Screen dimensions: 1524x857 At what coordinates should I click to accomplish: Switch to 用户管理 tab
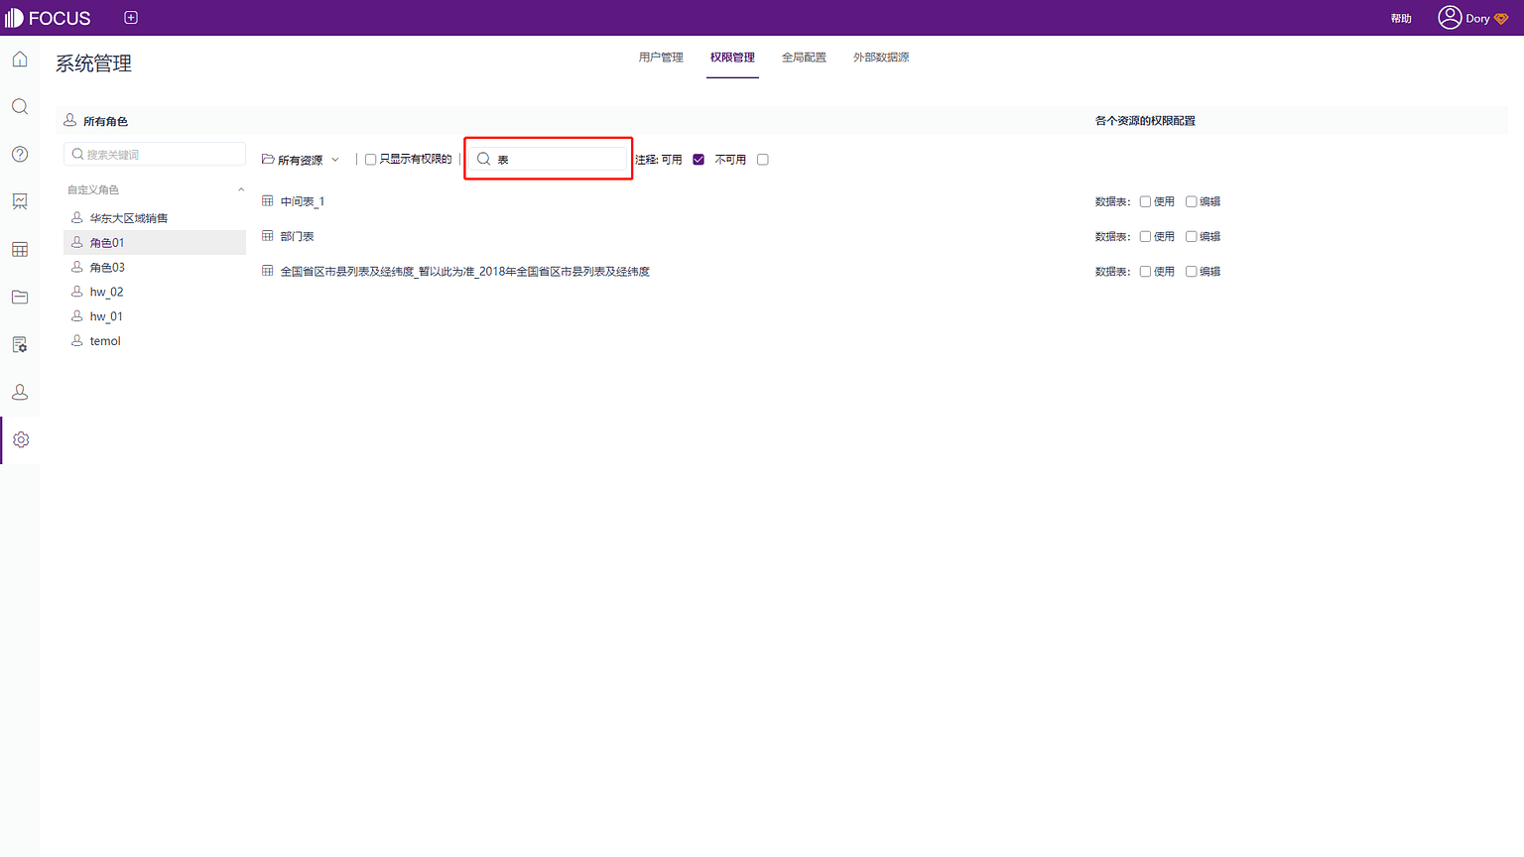pos(661,58)
